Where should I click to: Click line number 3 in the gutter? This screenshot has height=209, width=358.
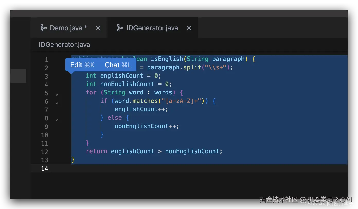pos(46,76)
